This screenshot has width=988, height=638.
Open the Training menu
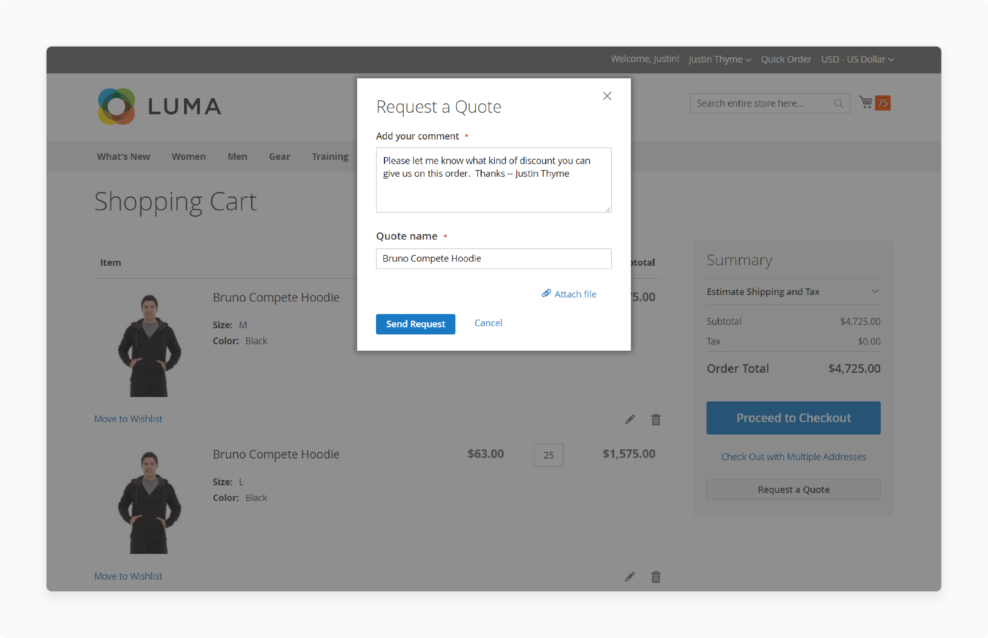pos(330,157)
